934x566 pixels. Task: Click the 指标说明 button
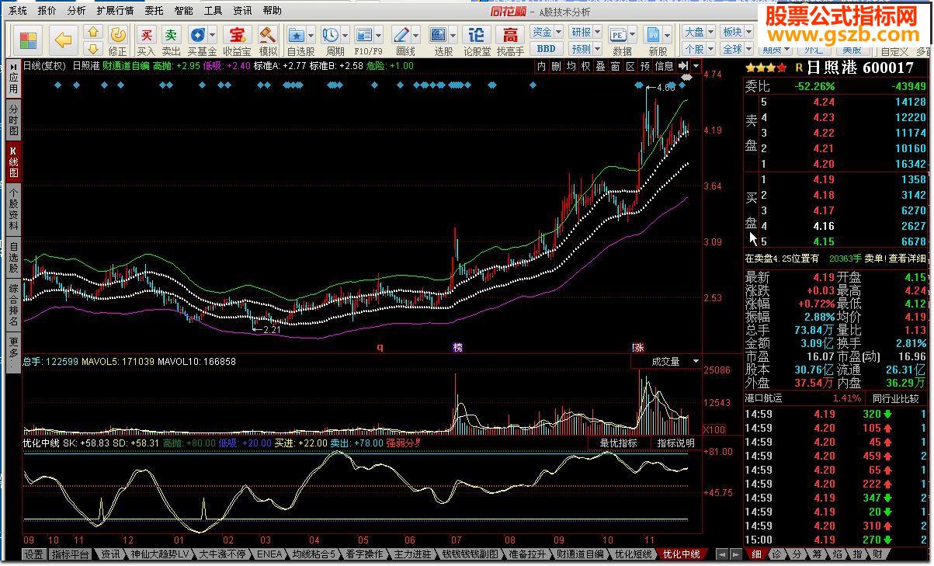click(x=675, y=443)
